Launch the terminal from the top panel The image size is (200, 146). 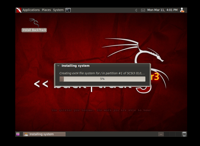[68, 10]
